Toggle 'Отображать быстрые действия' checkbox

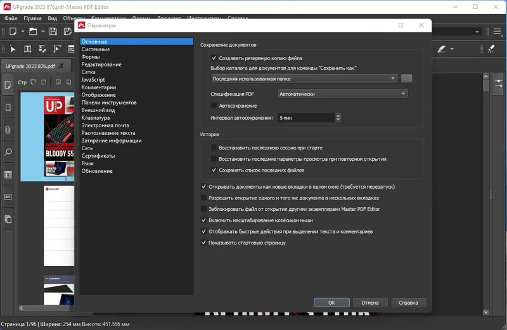[203, 231]
